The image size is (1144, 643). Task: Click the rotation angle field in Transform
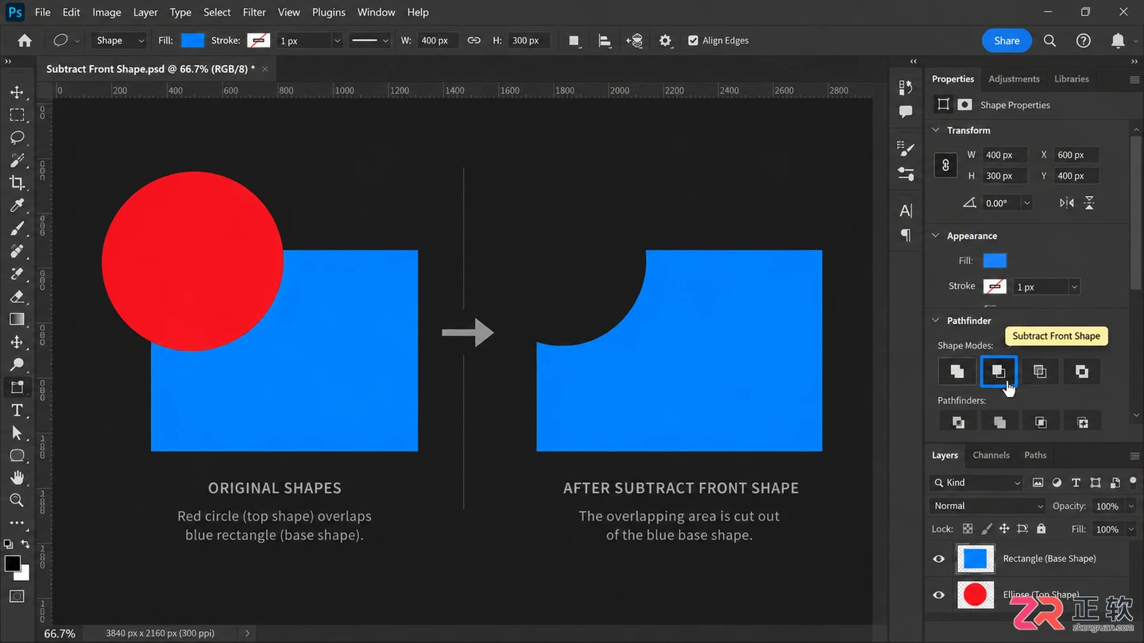tap(1001, 203)
